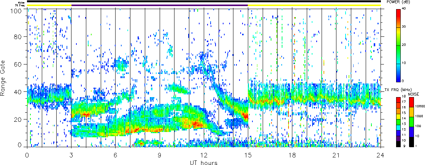Click the 24 tick on UT hours axis
Viewport: 425px width, 165px height.
[381, 154]
